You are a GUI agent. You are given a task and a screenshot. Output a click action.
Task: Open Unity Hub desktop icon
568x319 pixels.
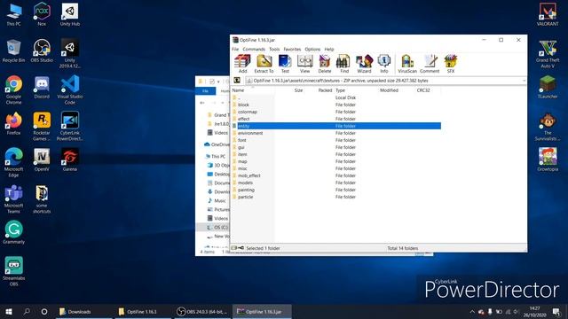70,14
